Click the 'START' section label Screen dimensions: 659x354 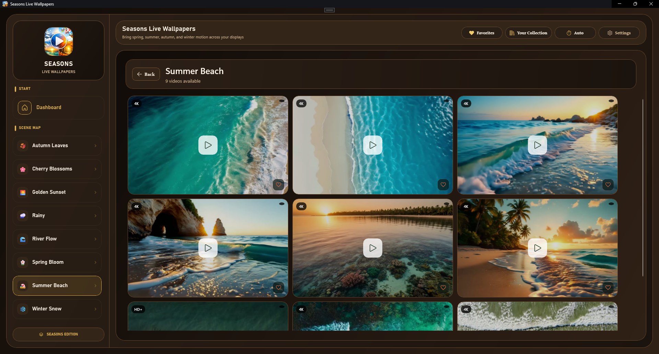point(25,88)
